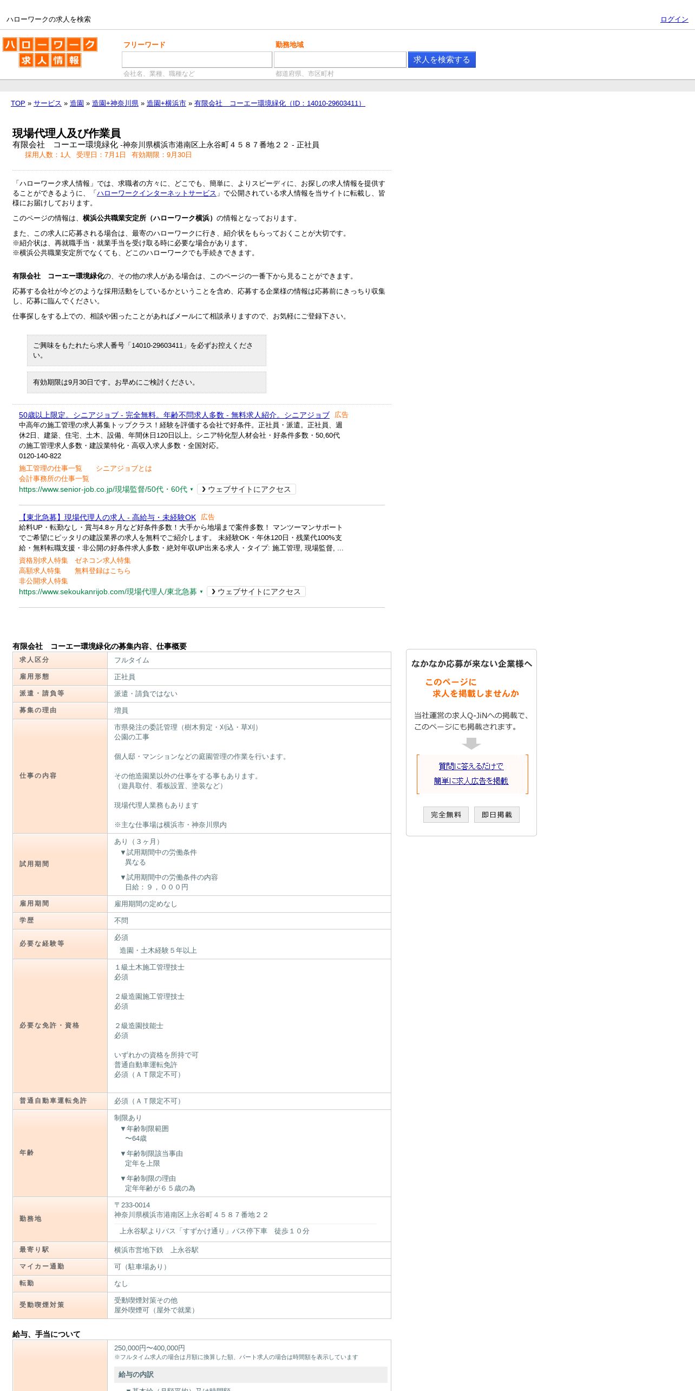The height and width of the screenshot is (1391, 695).
Task: Select ２級造園施工管理技士 text
Action: [x=149, y=997]
